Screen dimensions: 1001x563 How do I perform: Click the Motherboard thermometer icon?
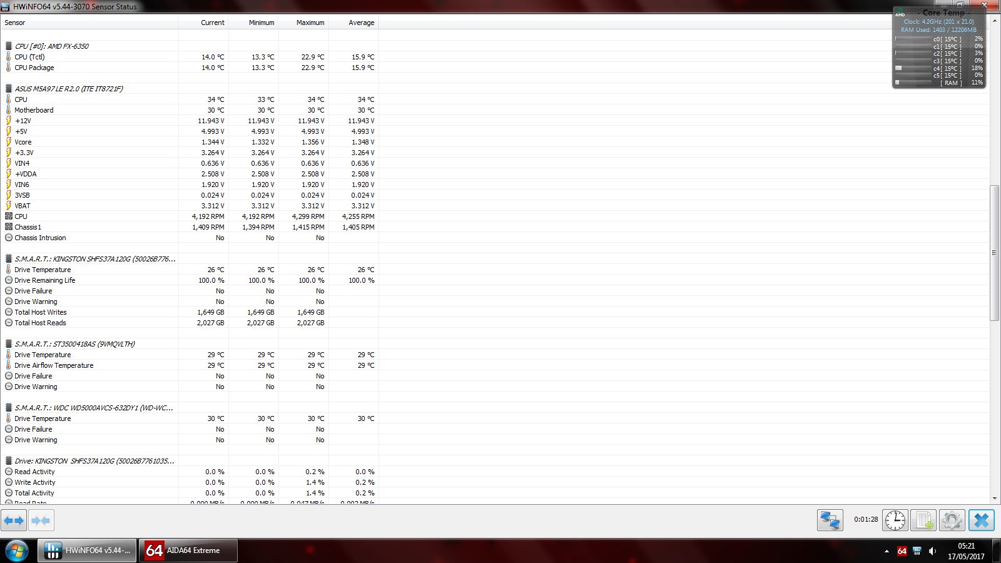pyautogui.click(x=9, y=110)
